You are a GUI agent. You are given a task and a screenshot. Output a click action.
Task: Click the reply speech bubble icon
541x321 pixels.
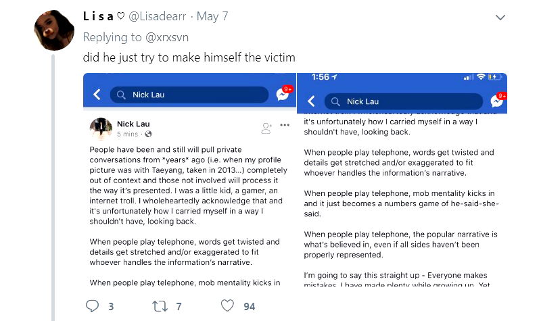point(93,306)
